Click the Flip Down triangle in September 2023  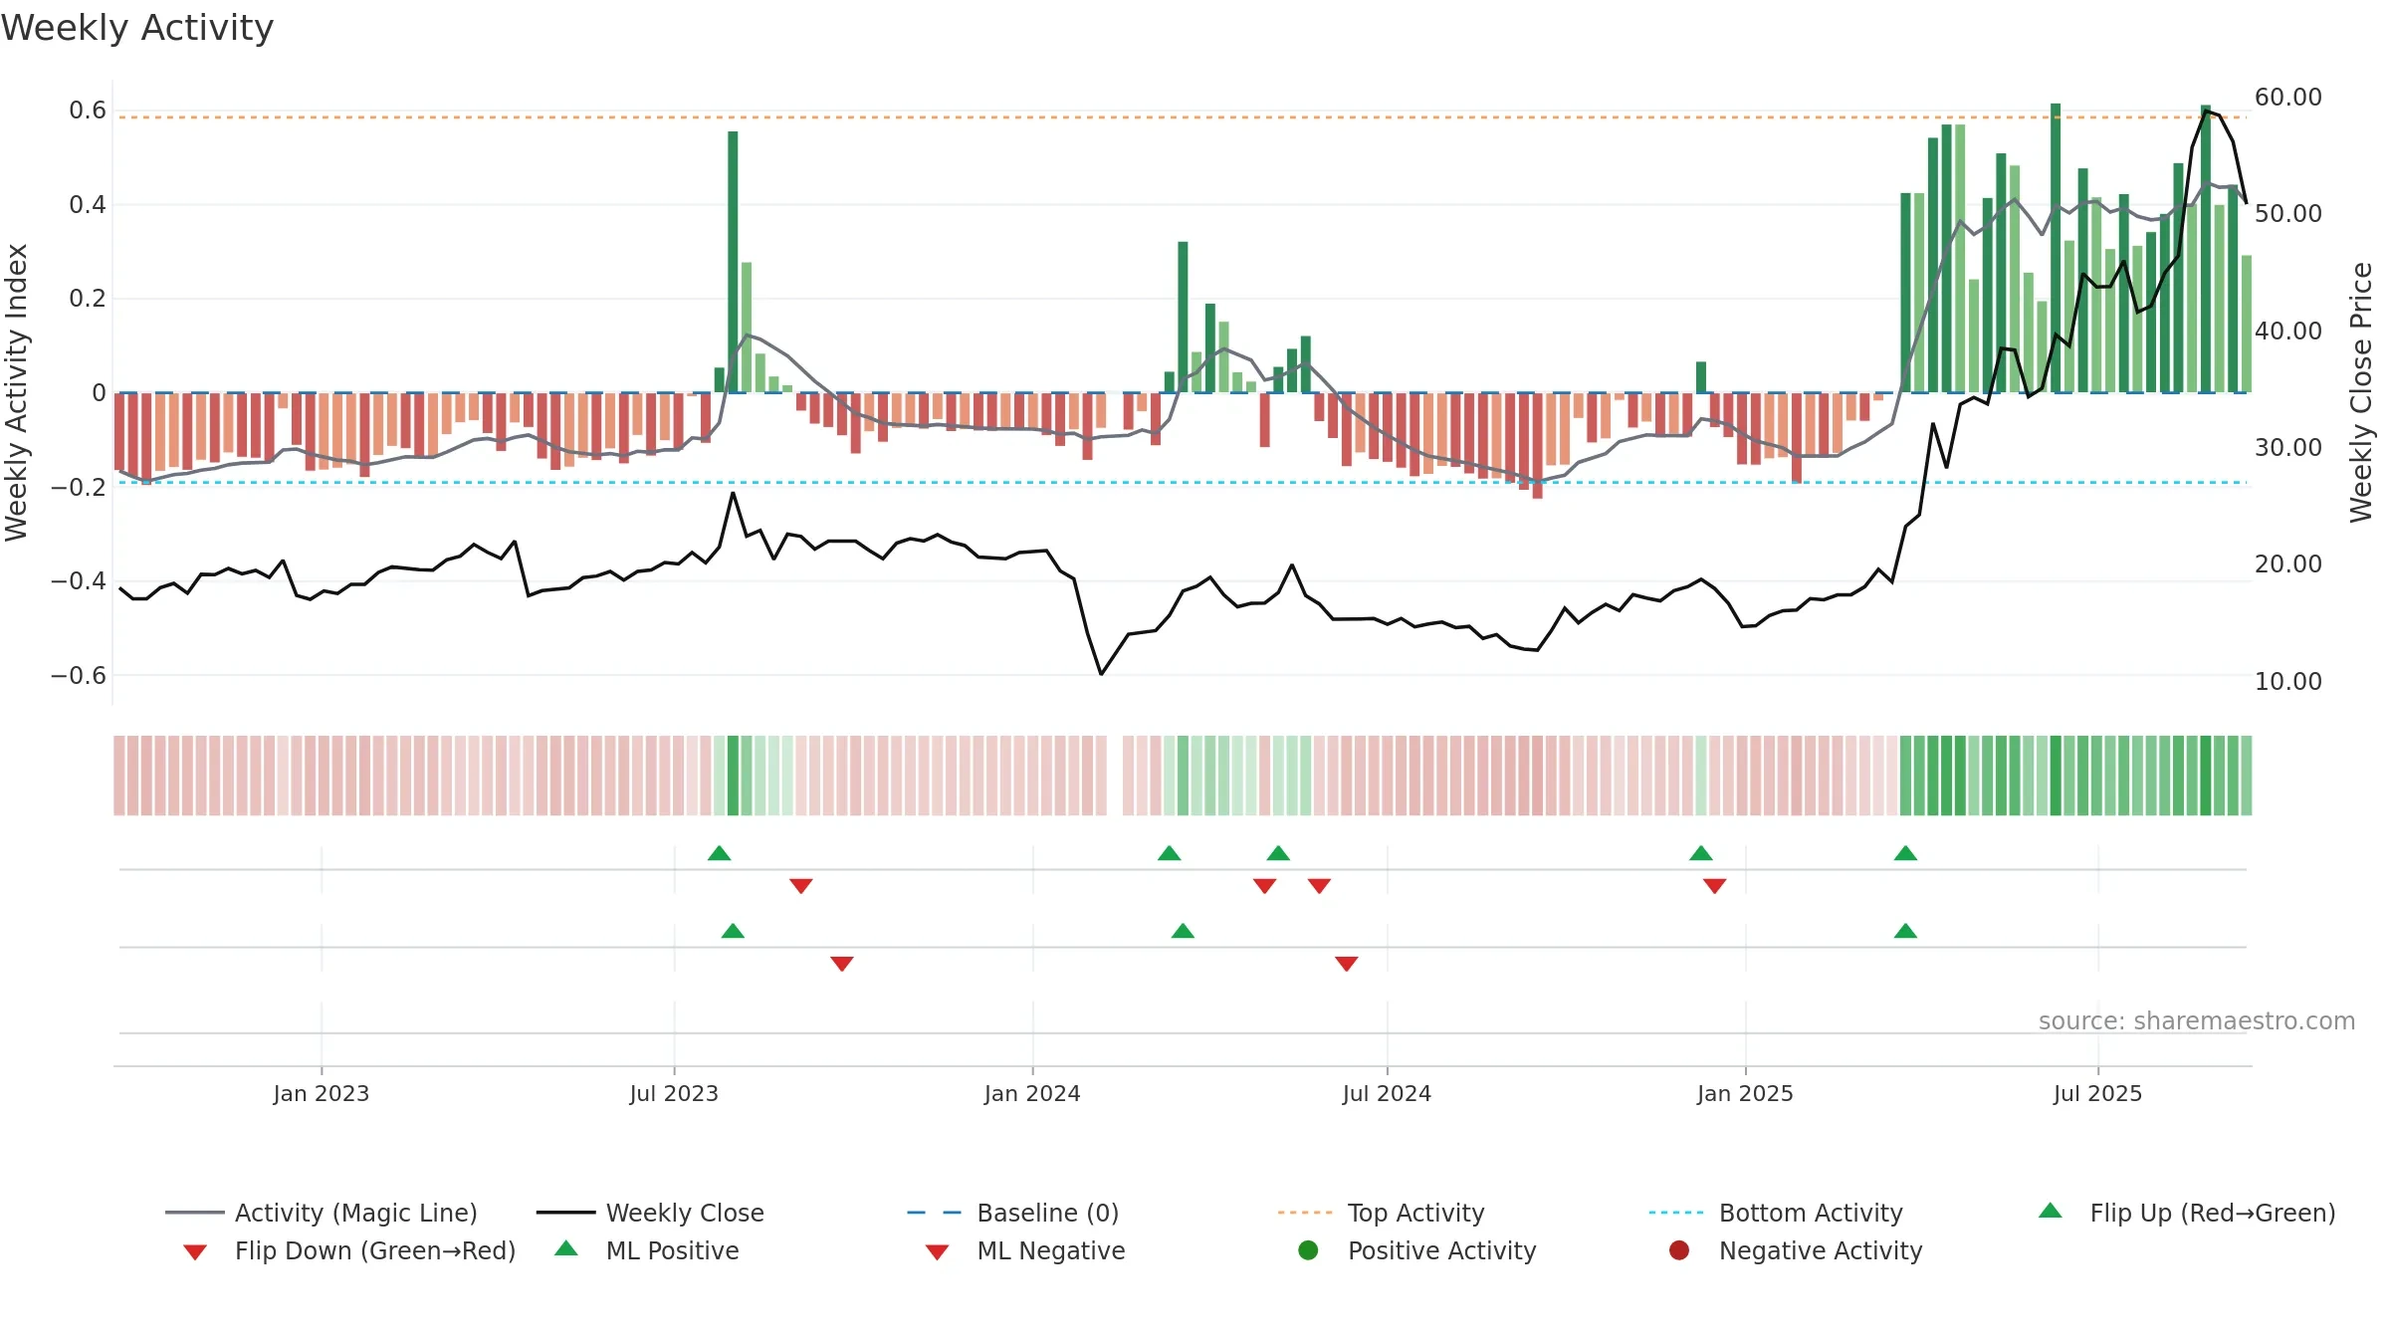coord(801,886)
